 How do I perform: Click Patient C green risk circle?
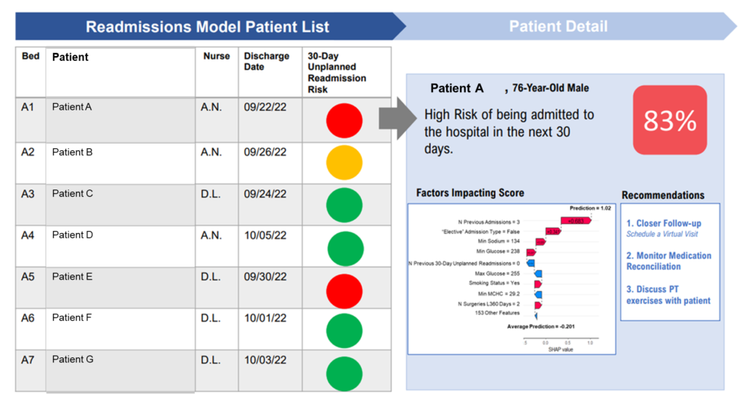pyautogui.click(x=344, y=204)
